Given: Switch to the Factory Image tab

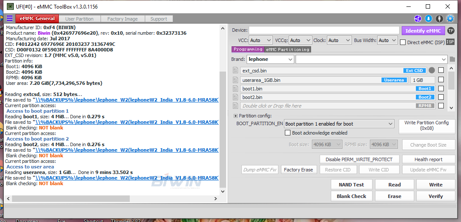Looking at the screenshot, I should [122, 19].
